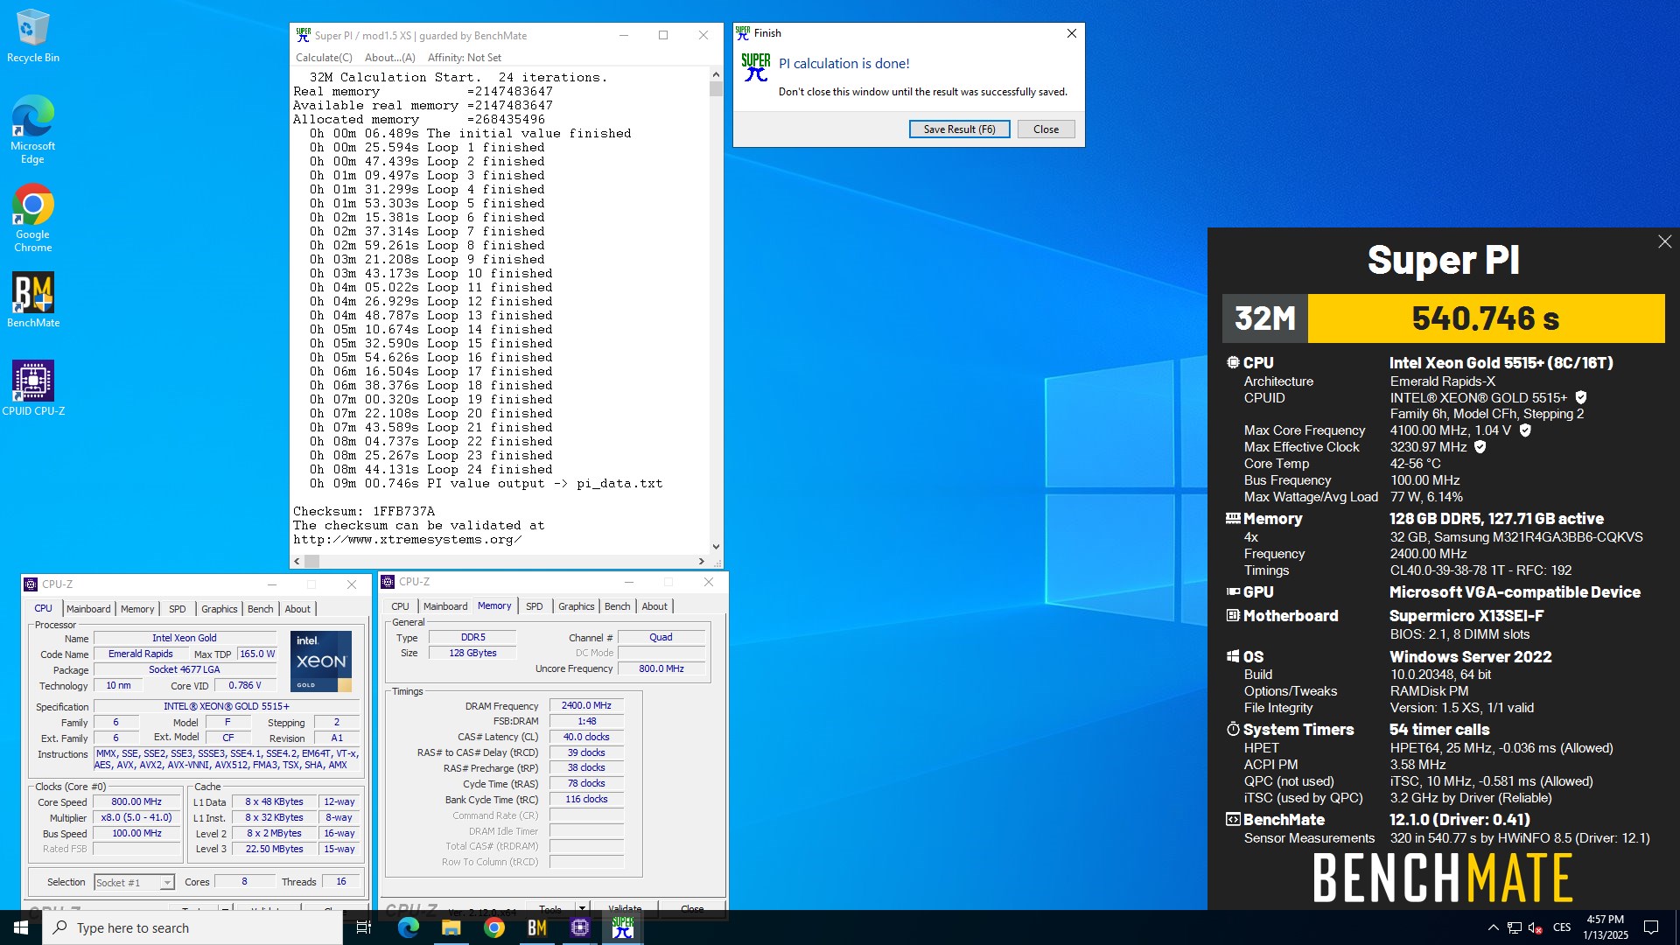The height and width of the screenshot is (945, 1680).
Task: Click the verified shield next to CPUID
Action: (x=1581, y=397)
